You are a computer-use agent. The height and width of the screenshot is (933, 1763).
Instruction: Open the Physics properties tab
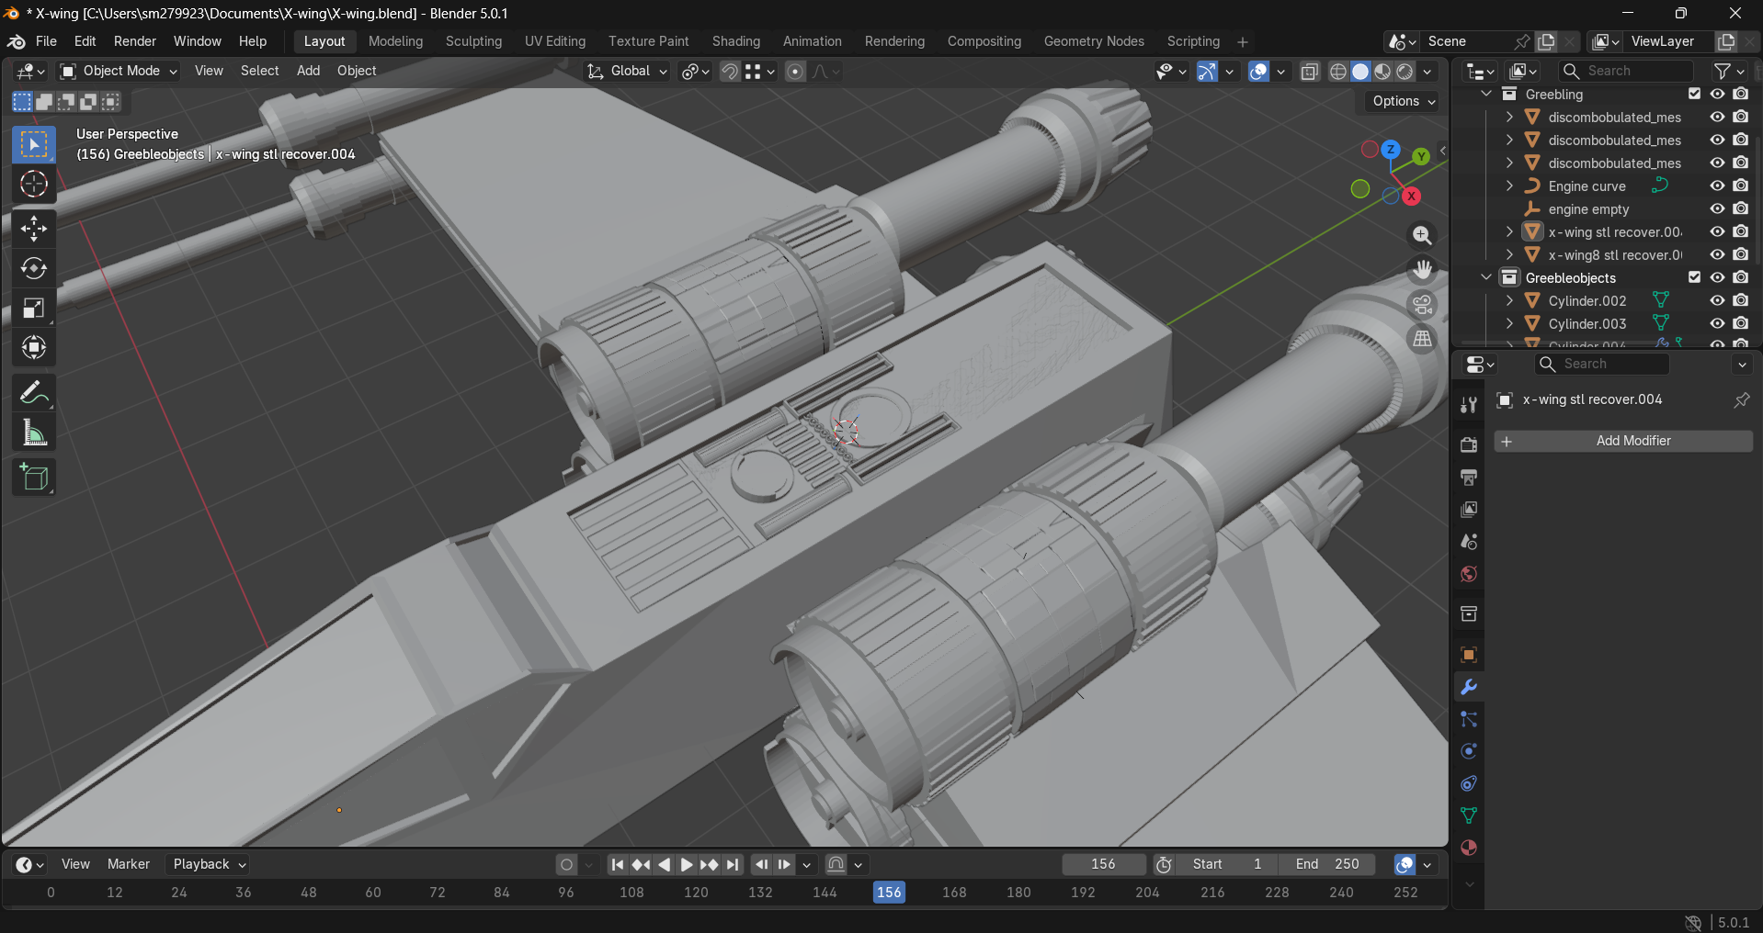coord(1469,751)
